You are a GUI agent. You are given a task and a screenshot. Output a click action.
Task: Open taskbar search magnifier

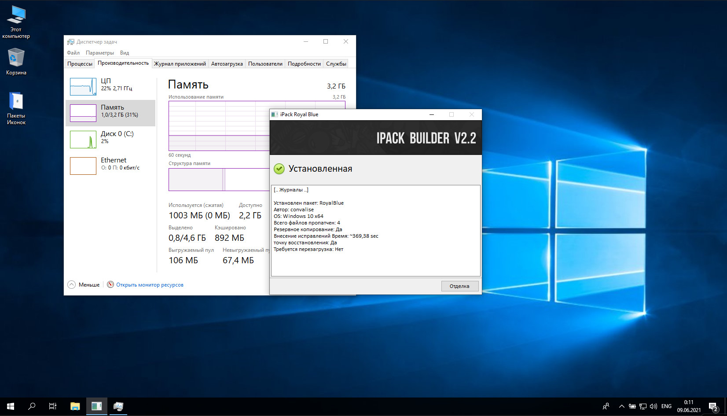point(32,406)
